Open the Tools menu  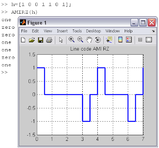click(77, 31)
